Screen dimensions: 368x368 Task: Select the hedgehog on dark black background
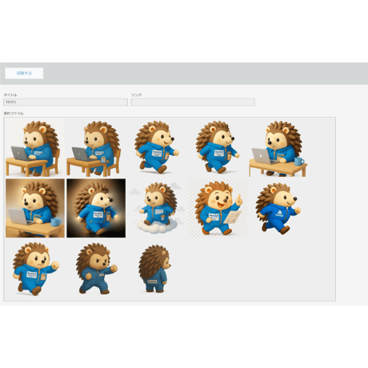[96, 208]
